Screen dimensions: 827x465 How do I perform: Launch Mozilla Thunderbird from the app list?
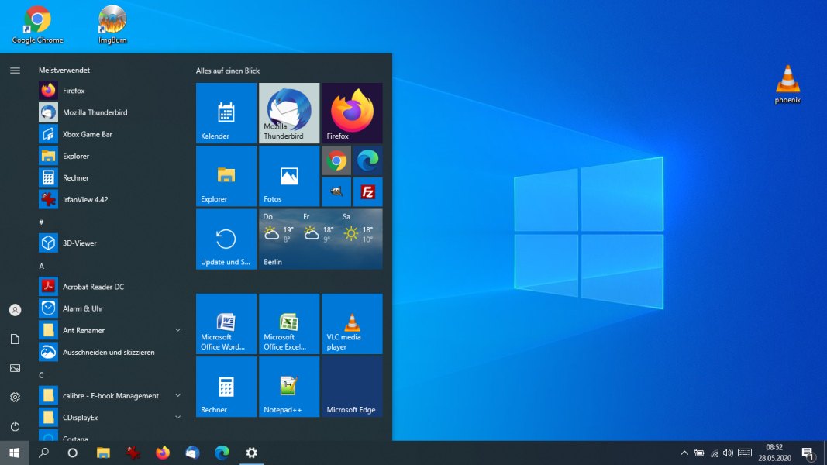click(110, 112)
